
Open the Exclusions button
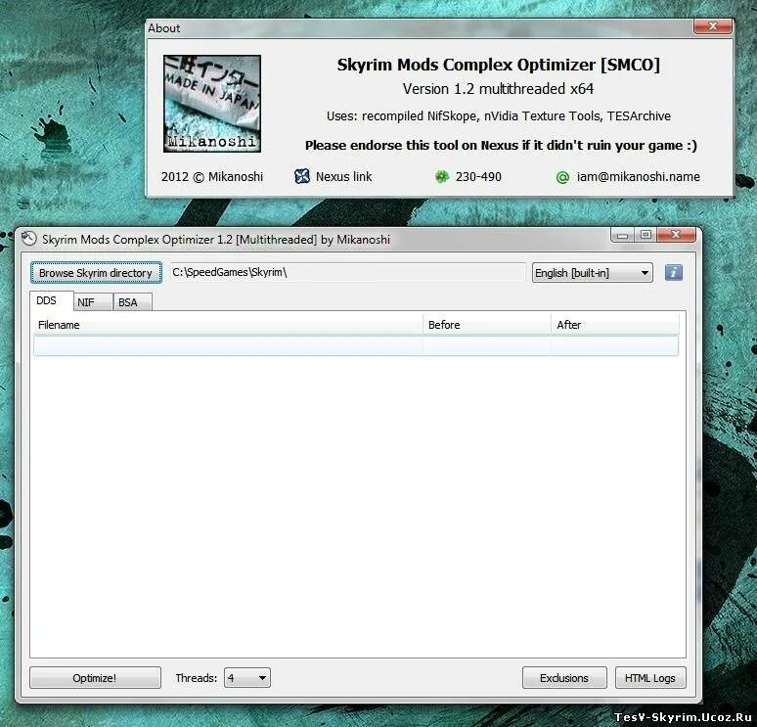564,678
